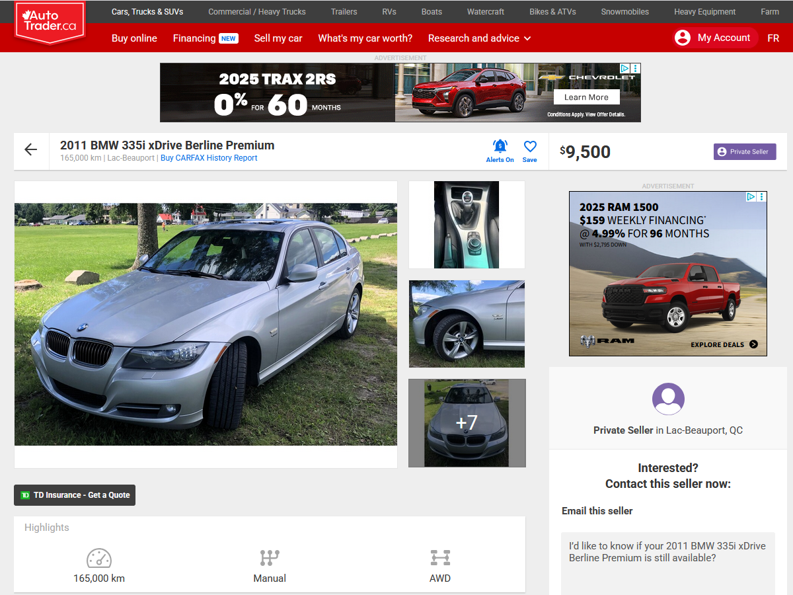Expand the Research and advice menu
The height and width of the screenshot is (595, 793).
pyautogui.click(x=479, y=38)
